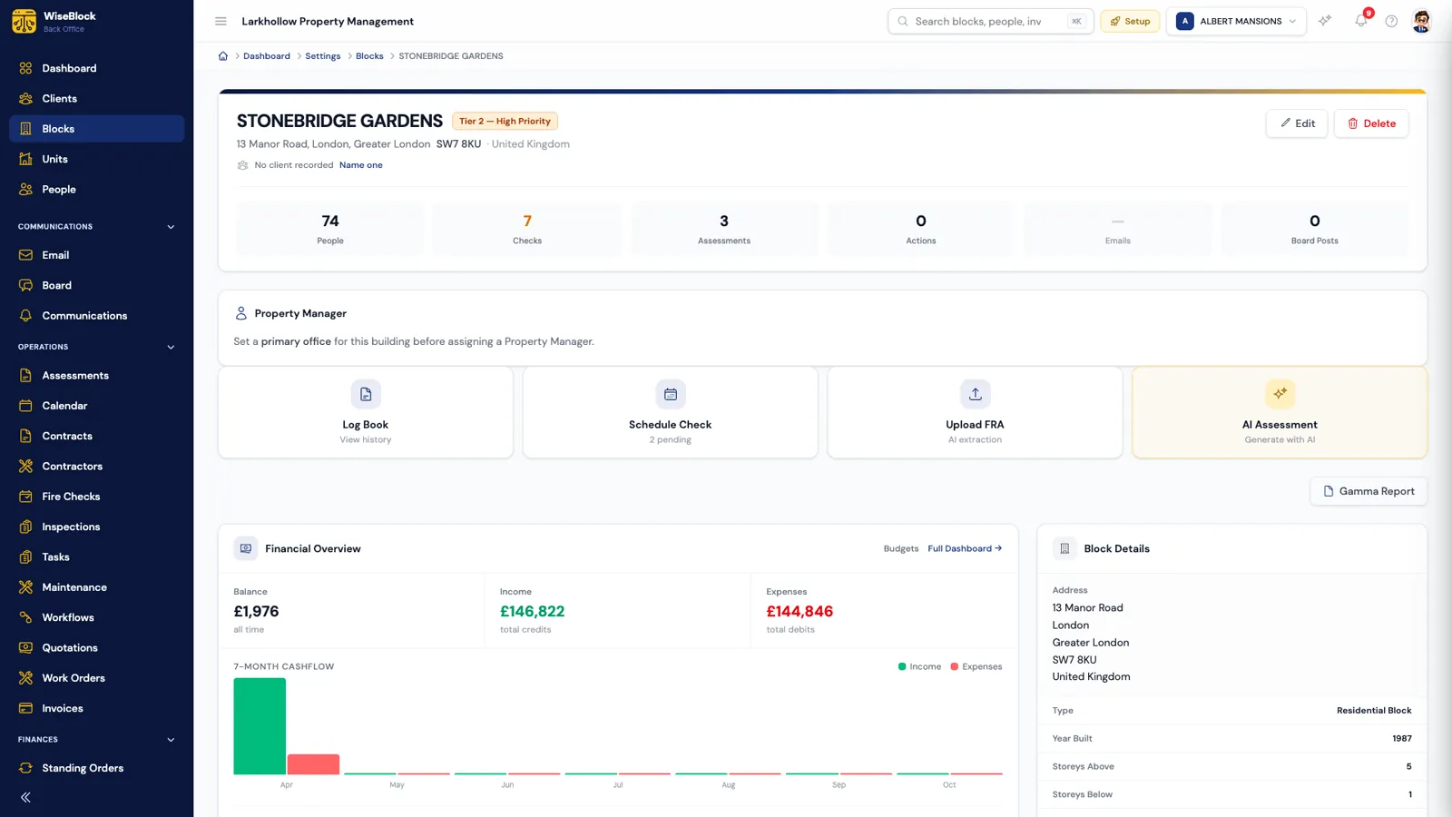Click the Contractors tools icon
Image resolution: width=1452 pixels, height=817 pixels.
[25, 466]
